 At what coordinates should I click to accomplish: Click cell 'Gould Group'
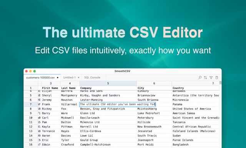(108, 140)
